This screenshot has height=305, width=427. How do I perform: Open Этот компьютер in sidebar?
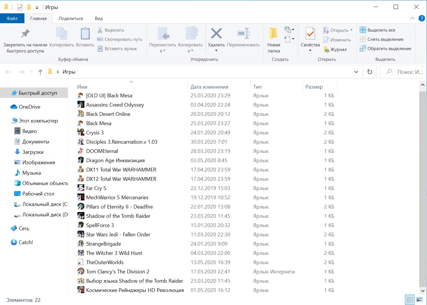[34, 121]
